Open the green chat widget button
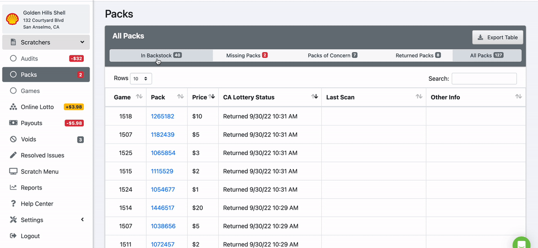 521,244
